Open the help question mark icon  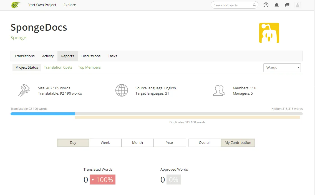[x=266, y=5]
